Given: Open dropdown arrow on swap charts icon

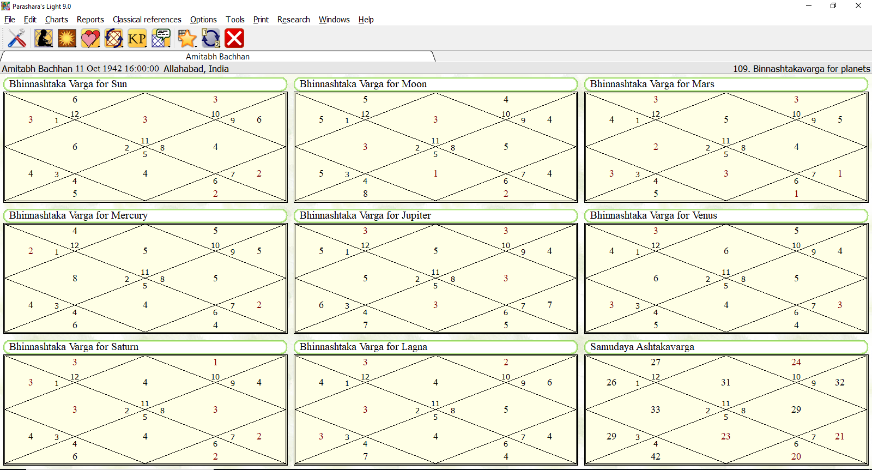Looking at the screenshot, I should point(219,45).
